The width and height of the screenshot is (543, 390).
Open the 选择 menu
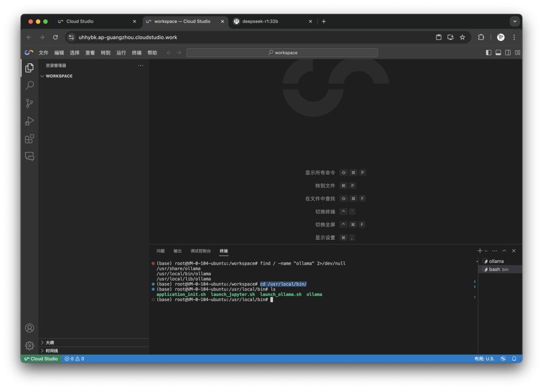pos(74,52)
